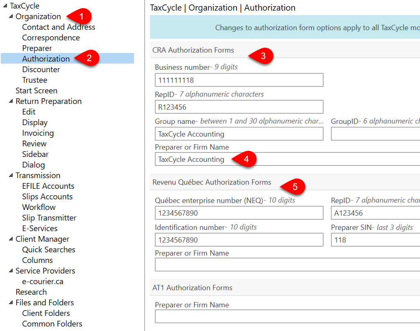Open Contact and Address options
This screenshot has width=420, height=331.
pyautogui.click(x=59, y=27)
